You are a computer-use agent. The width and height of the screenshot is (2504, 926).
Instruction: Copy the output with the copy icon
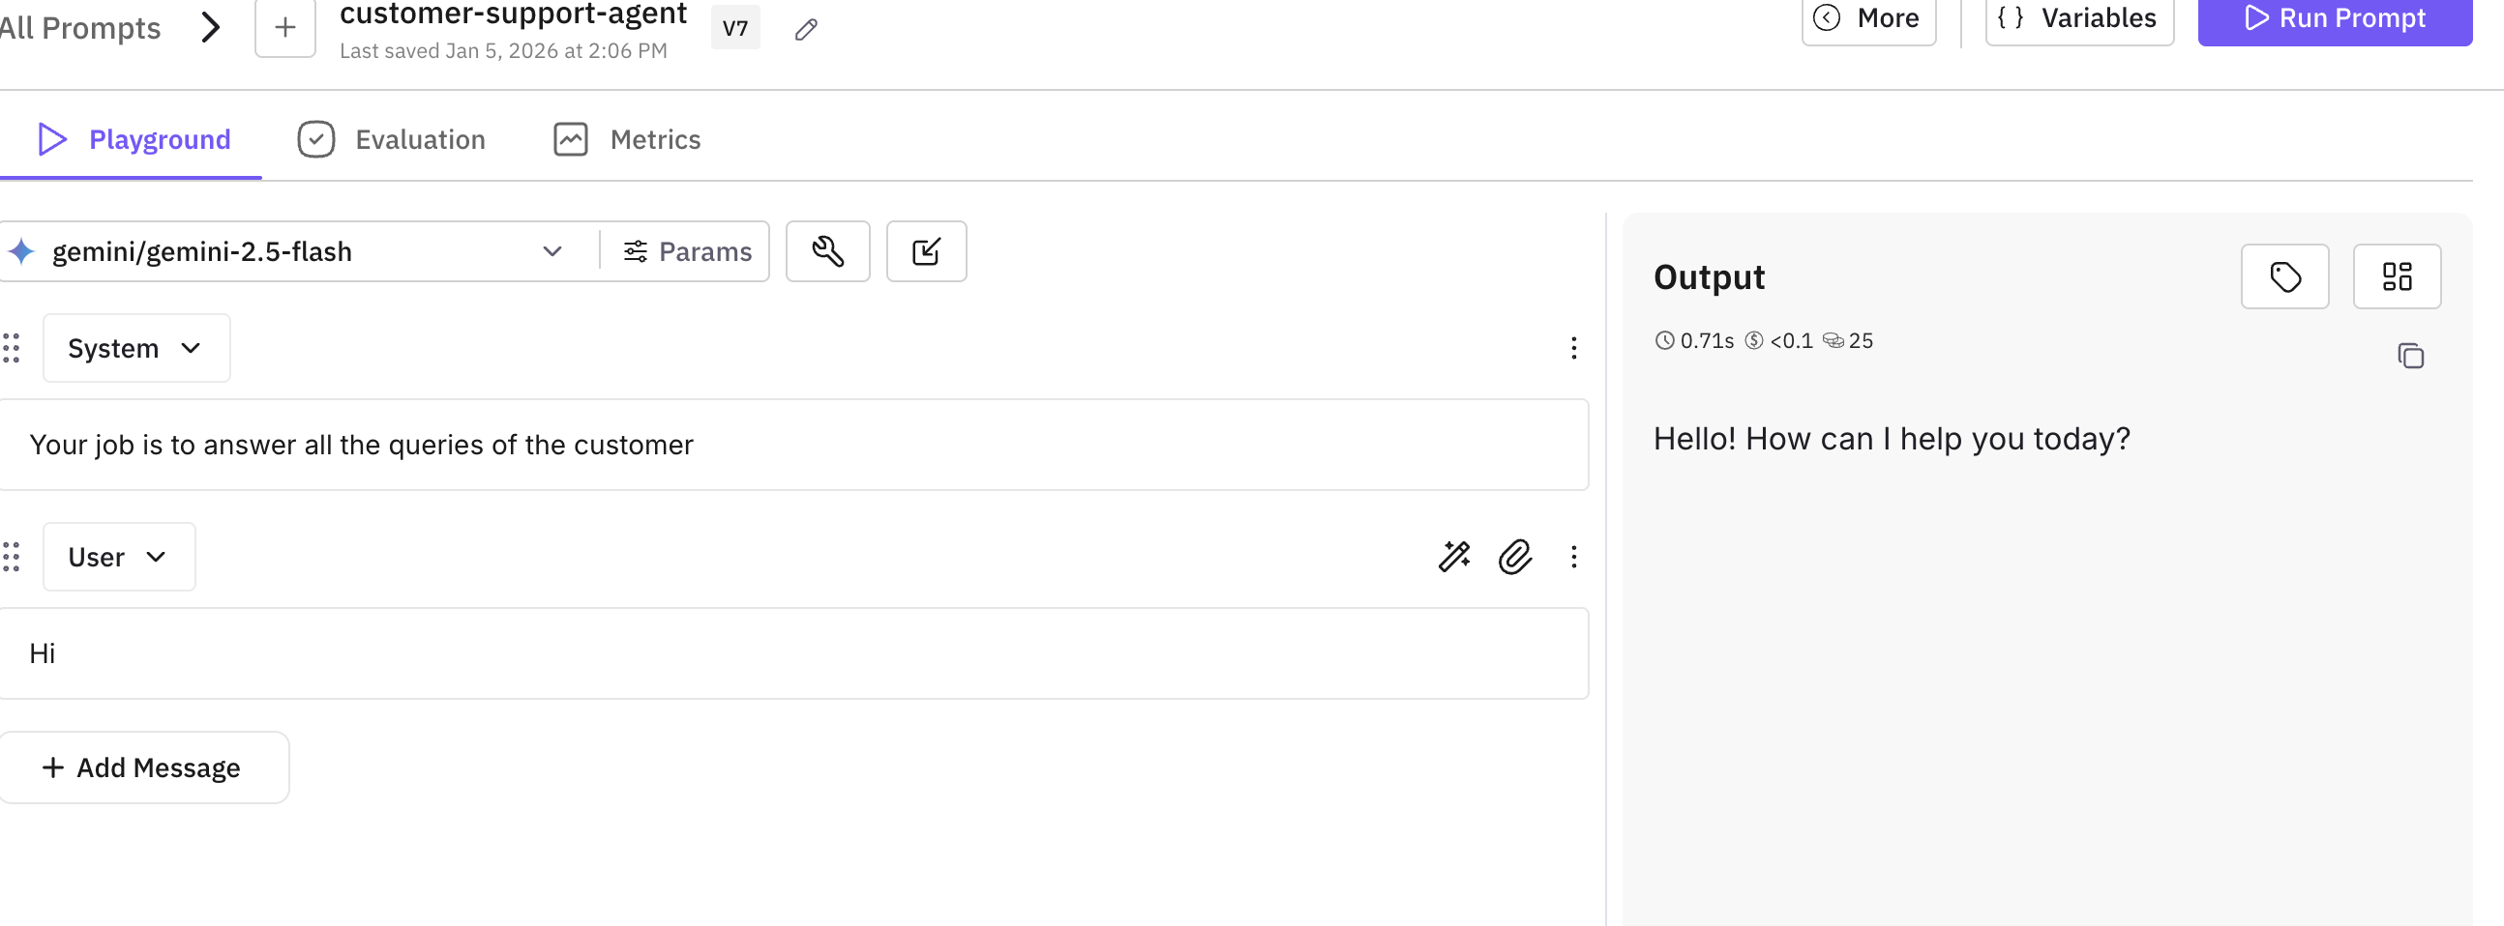coord(2411,357)
